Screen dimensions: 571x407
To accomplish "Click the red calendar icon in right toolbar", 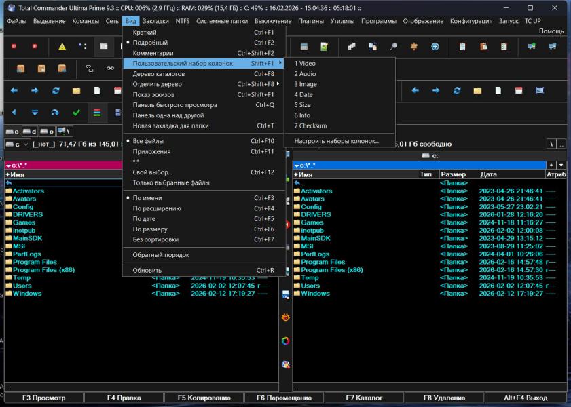I will [x=518, y=90].
